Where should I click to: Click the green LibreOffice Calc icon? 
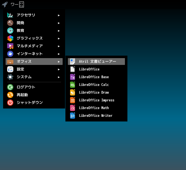pos(73,85)
